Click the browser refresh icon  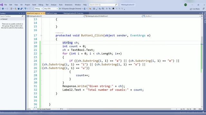click(85, 9)
